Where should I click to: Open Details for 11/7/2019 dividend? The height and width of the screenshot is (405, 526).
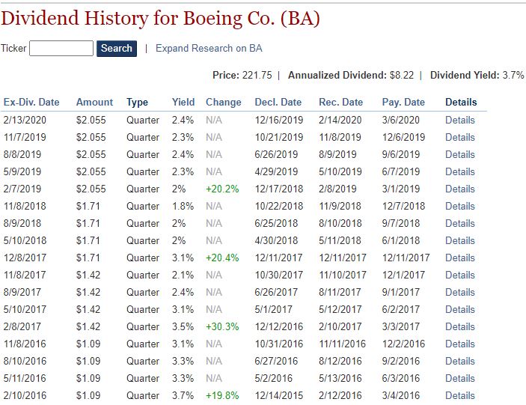[460, 137]
